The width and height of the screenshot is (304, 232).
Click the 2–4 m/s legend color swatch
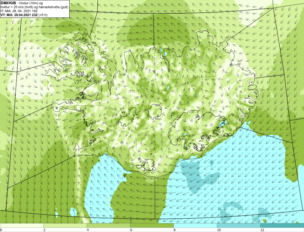pyautogui.click(x=65, y=225)
